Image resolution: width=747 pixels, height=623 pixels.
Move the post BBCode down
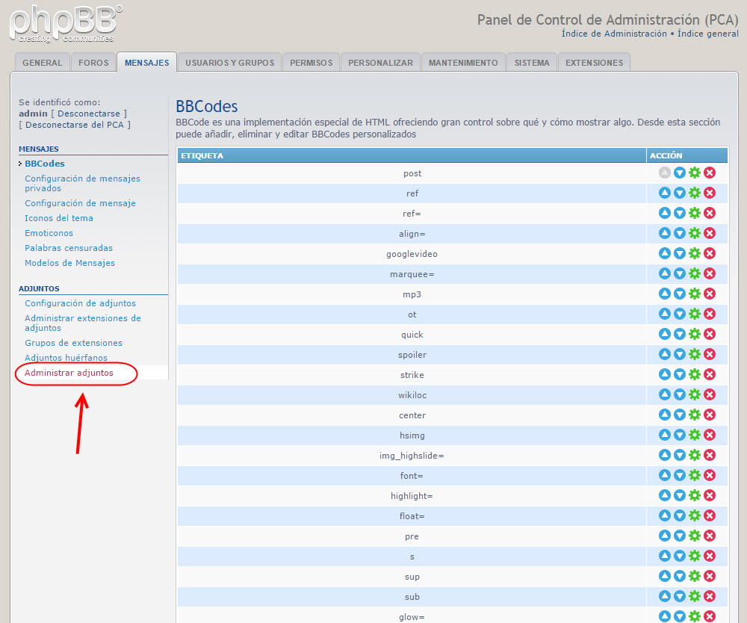680,173
